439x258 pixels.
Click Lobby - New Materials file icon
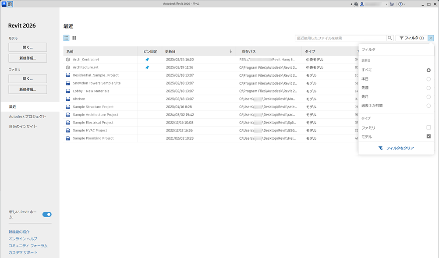68,91
